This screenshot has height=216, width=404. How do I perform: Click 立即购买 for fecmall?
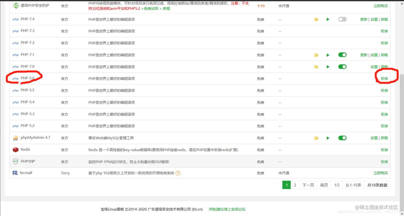[381, 173]
